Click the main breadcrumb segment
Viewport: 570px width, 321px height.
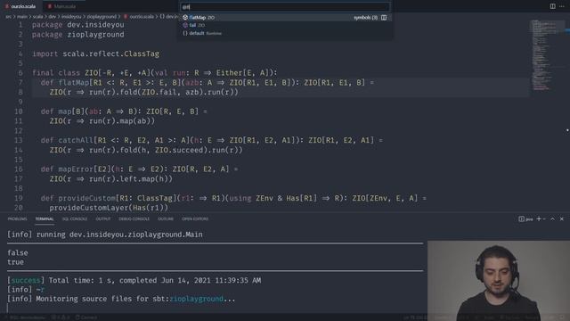click(22, 16)
